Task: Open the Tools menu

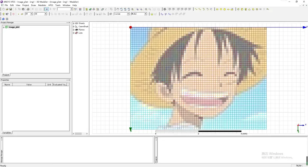Action: tap(58, 5)
